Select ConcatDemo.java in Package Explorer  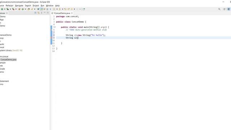coord(8,60)
